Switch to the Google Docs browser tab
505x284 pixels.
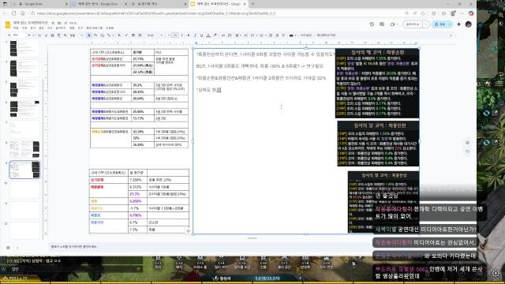click(98, 4)
